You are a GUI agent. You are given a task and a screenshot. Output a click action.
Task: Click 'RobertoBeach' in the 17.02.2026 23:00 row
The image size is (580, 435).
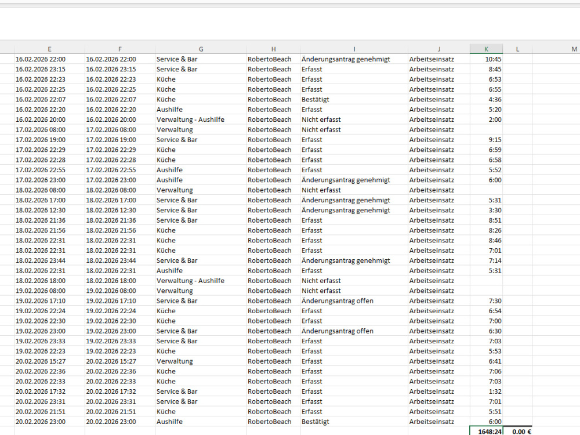tap(270, 180)
